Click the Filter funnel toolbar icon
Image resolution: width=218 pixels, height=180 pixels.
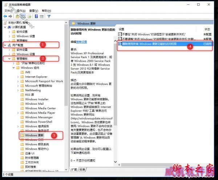(49, 16)
